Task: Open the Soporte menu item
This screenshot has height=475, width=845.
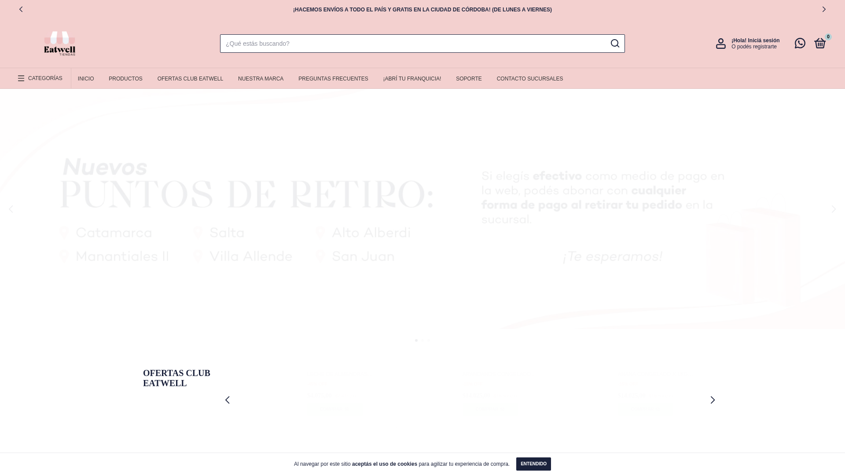Action: point(469,79)
